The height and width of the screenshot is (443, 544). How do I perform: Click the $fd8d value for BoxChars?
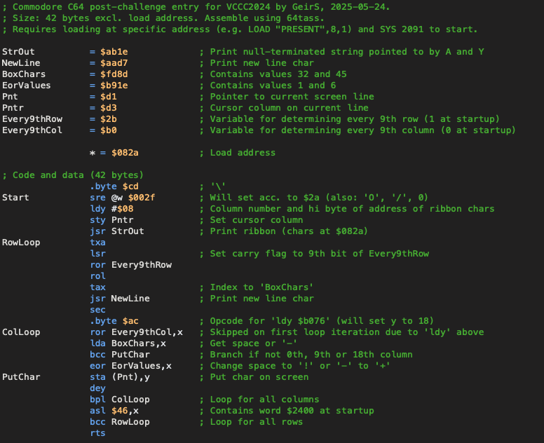[x=114, y=74]
